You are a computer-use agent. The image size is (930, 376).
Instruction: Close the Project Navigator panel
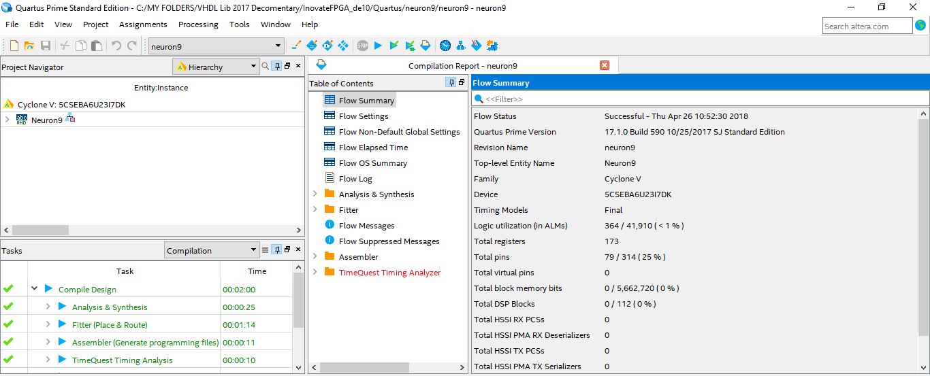pos(298,66)
